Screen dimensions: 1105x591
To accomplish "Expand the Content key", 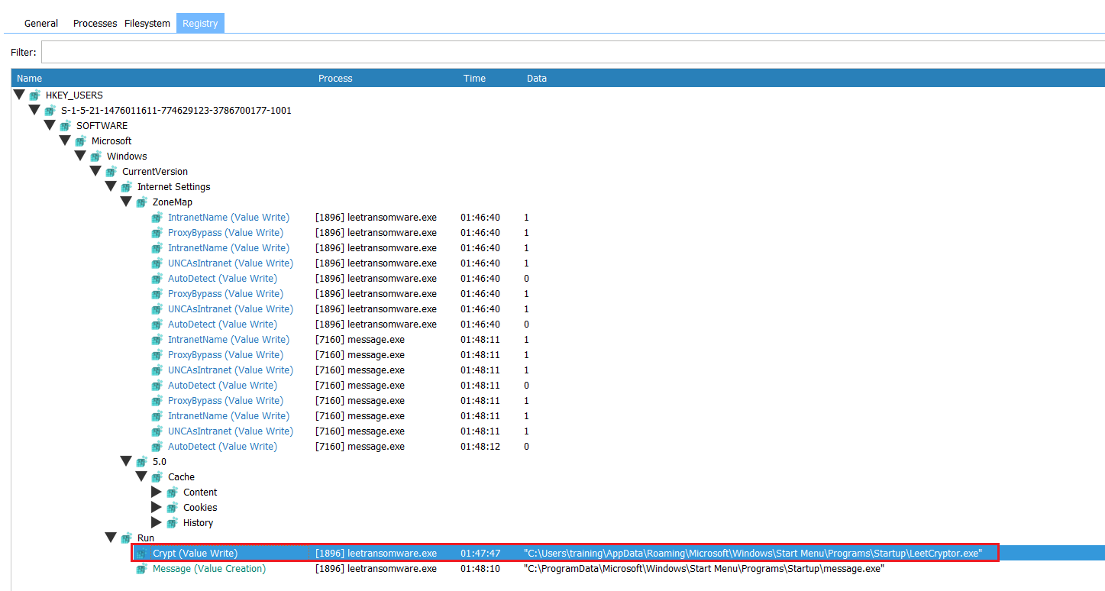I will pos(157,492).
